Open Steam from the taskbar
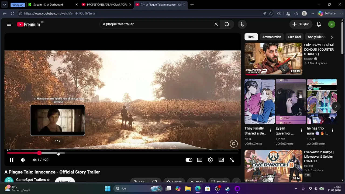The image size is (345, 194). coord(227,189)
